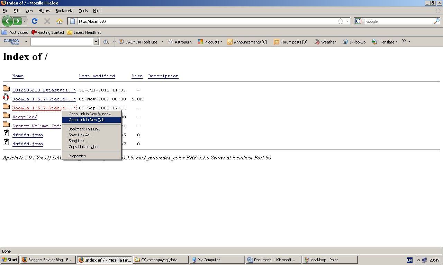
Task: Open Forum posts [0] feed
Action: [x=290, y=42]
